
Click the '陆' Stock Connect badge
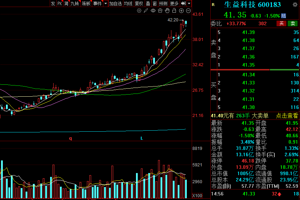click(284, 16)
